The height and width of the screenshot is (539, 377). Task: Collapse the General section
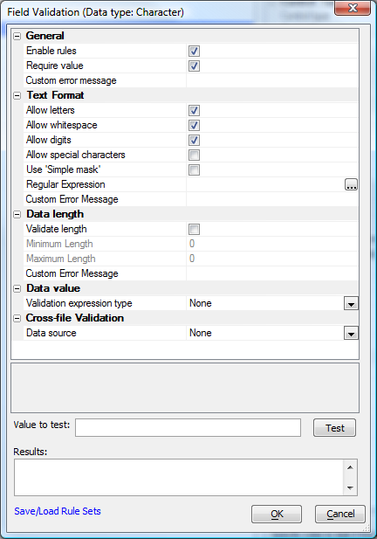click(17, 36)
